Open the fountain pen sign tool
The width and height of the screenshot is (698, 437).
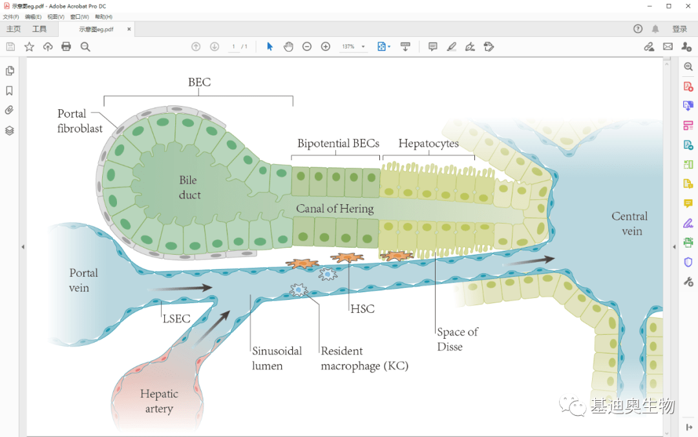tap(470, 47)
